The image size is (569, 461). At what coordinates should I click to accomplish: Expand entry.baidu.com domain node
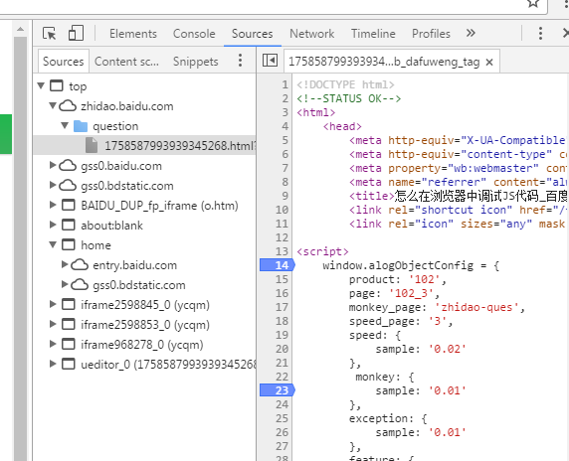click(x=65, y=264)
